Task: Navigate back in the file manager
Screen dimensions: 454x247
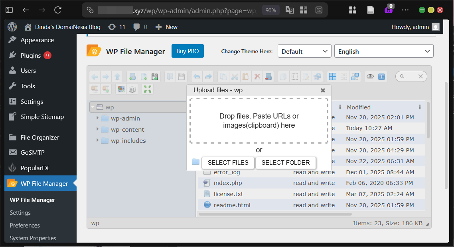Action: pyautogui.click(x=95, y=76)
